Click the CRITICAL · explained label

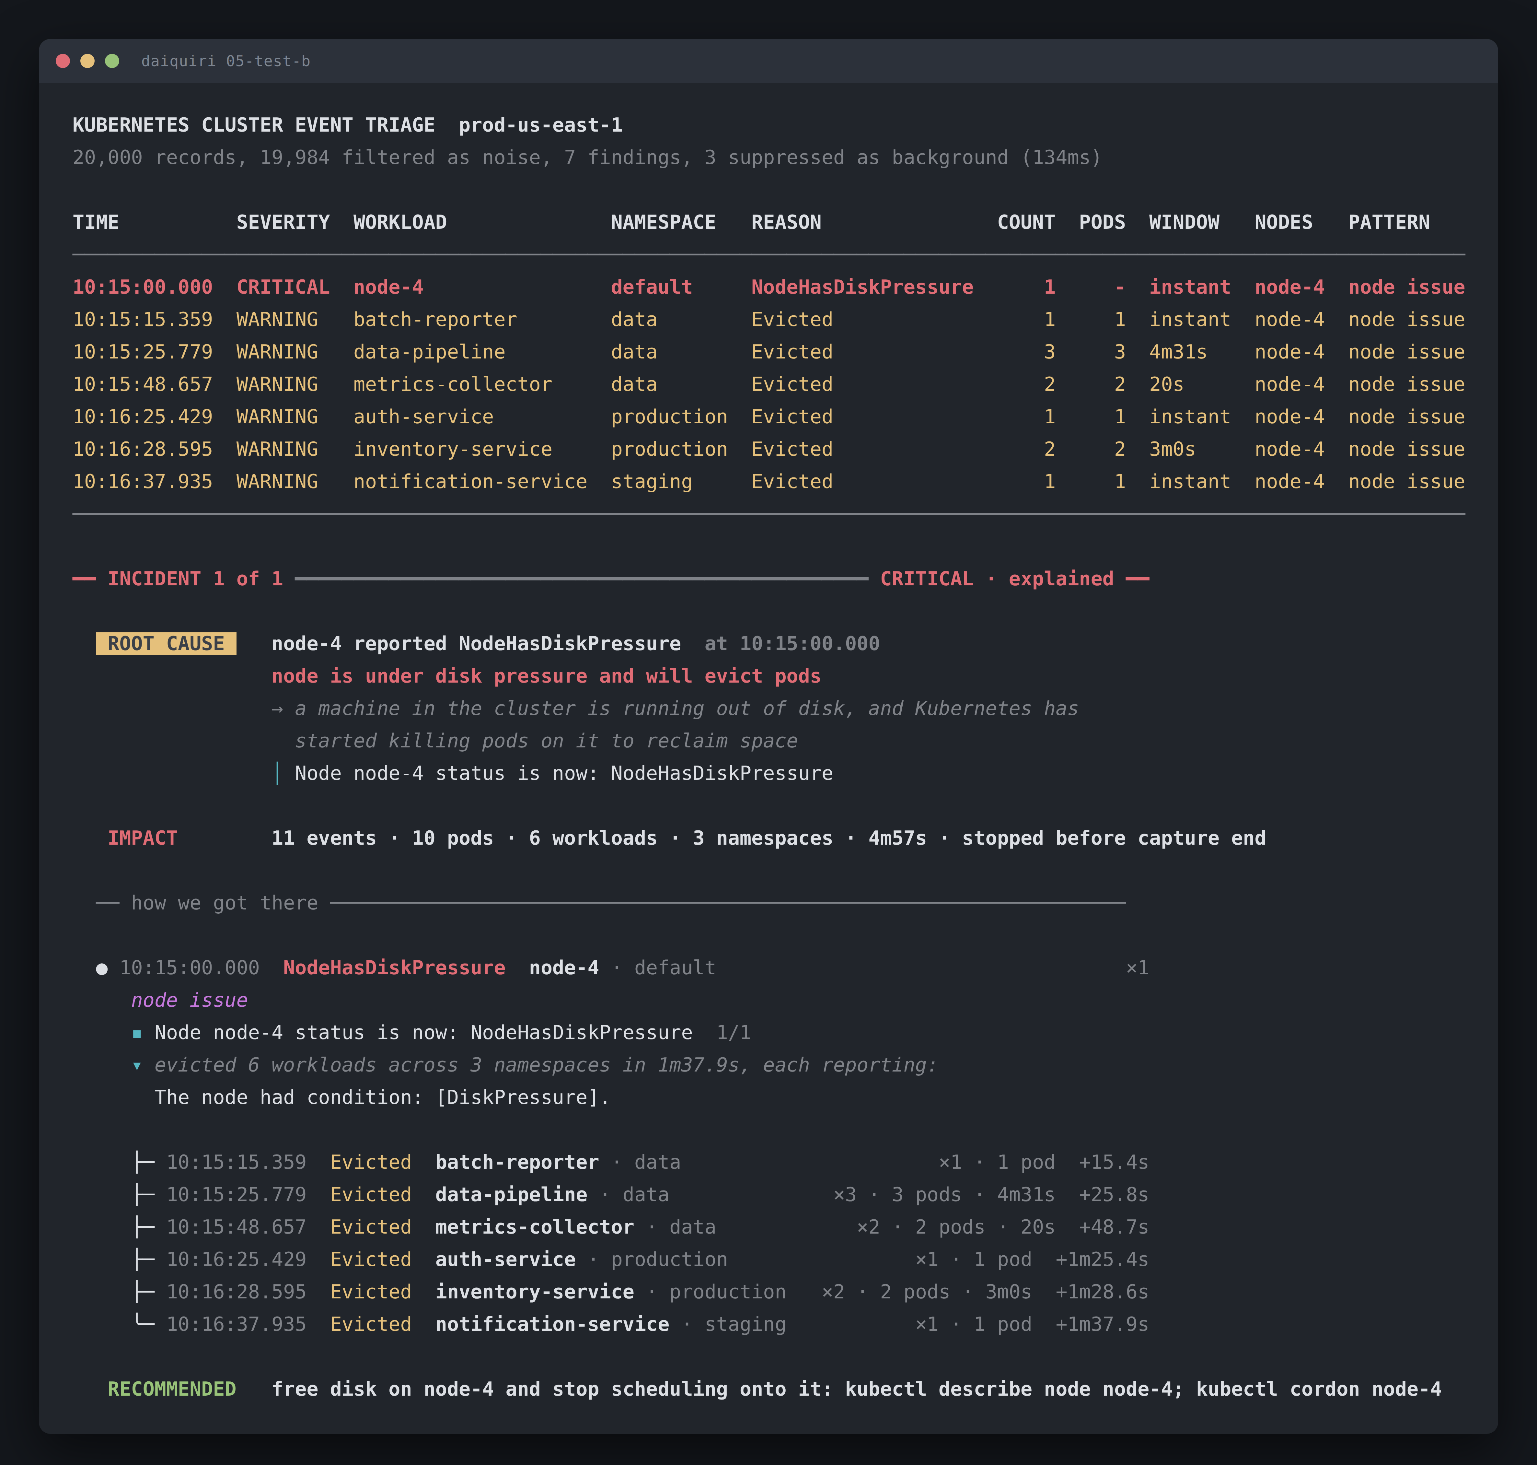[997, 579]
